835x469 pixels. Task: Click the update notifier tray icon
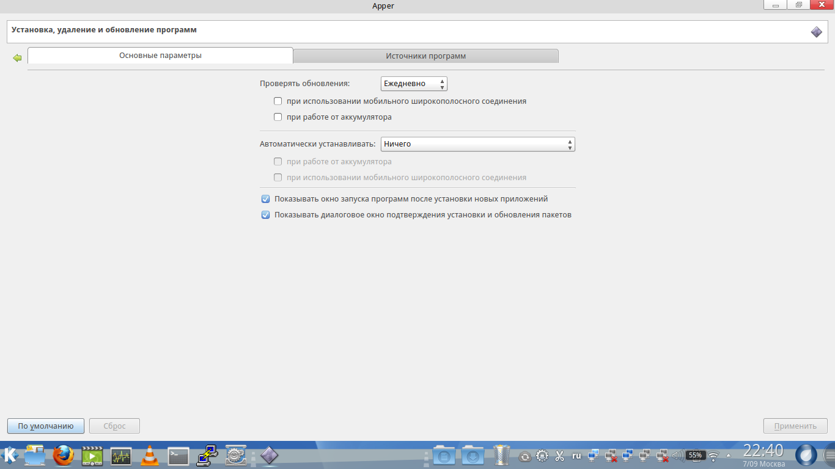point(525,456)
